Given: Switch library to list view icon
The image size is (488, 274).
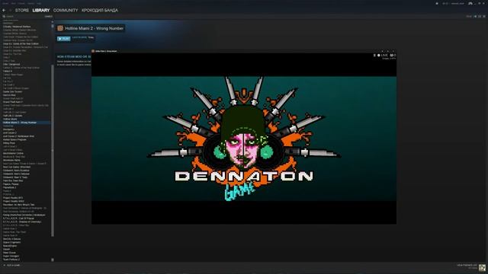Looking at the screenshot, I should (x=480, y=16).
